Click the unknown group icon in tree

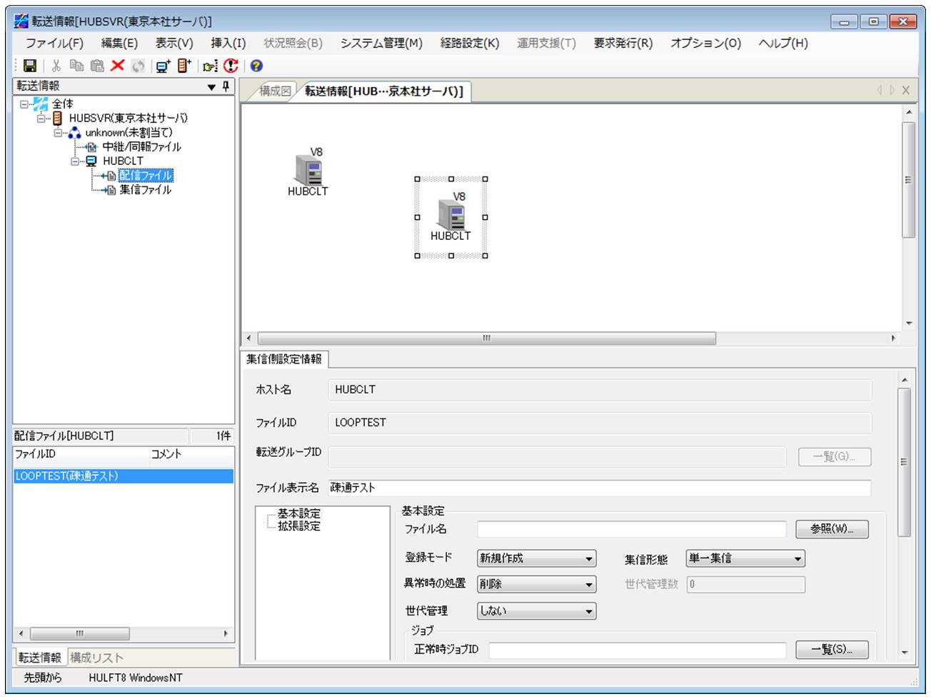pos(75,133)
